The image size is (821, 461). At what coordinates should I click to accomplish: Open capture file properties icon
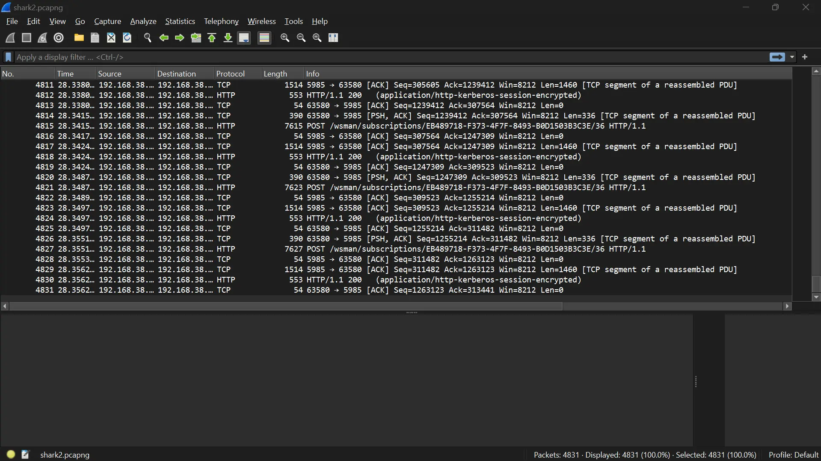point(25,455)
